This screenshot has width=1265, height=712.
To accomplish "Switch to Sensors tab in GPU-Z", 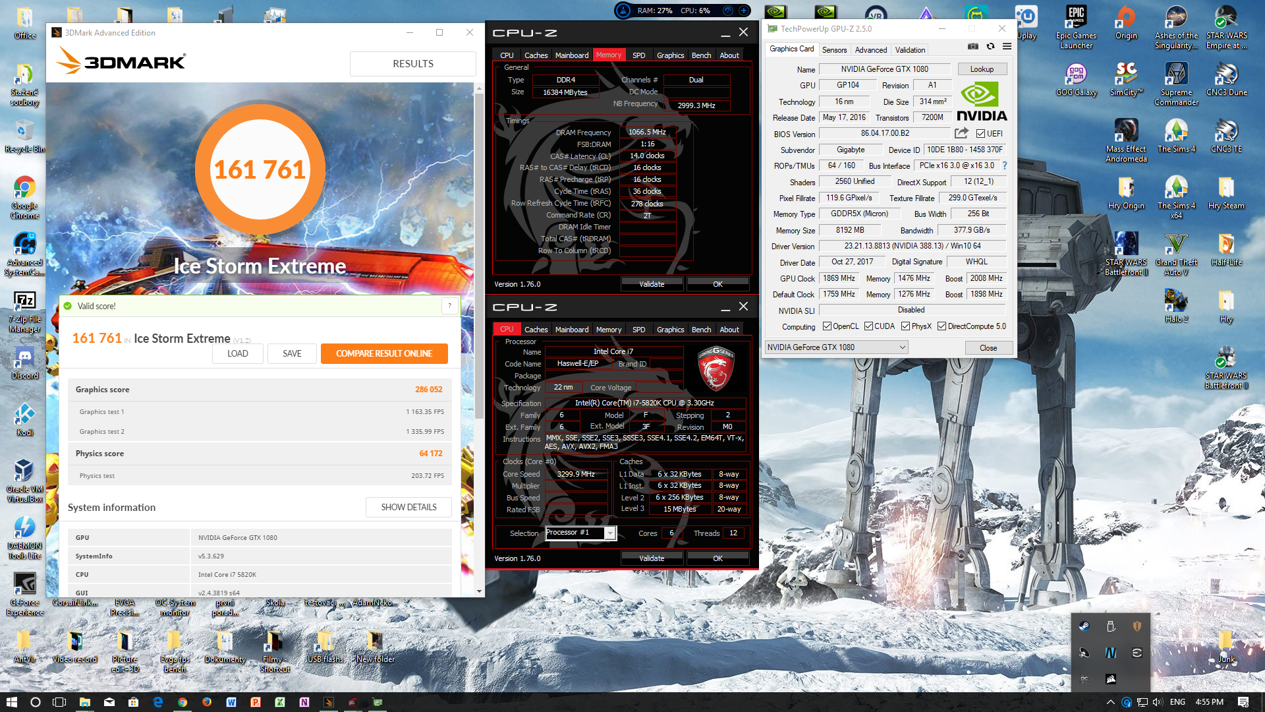I will (834, 50).
